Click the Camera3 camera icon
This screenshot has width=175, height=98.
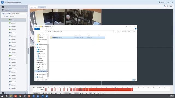tap(10, 26)
